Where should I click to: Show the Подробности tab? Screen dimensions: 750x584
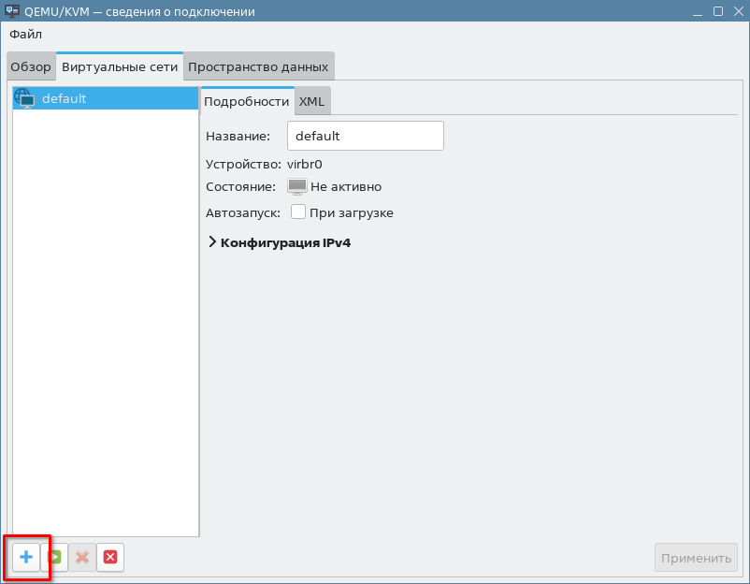pyautogui.click(x=247, y=101)
